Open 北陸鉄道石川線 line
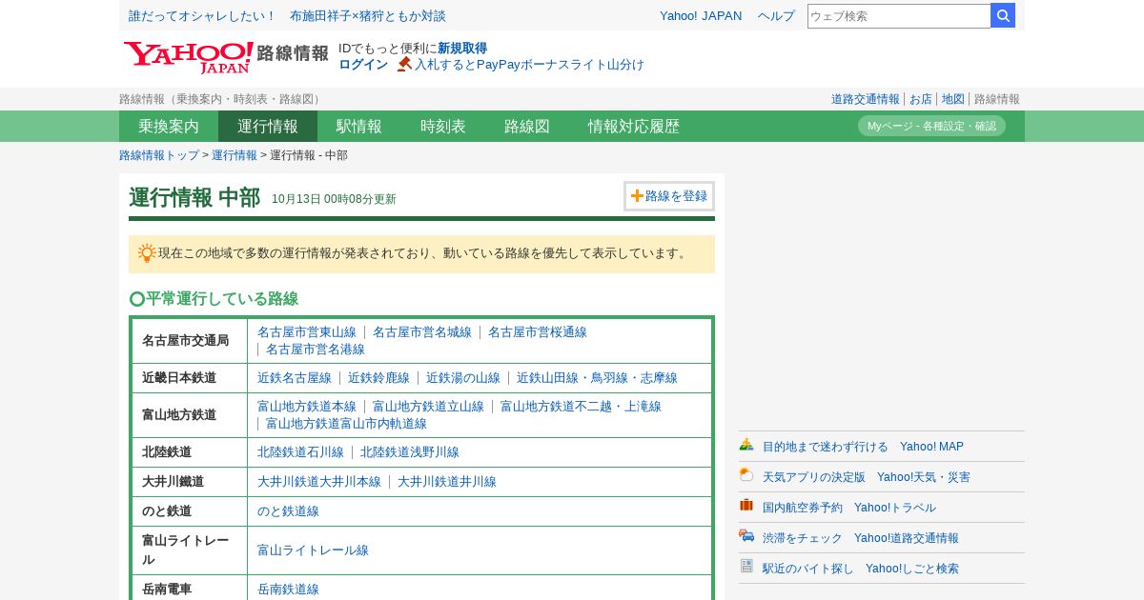This screenshot has height=600, width=1144. pos(300,452)
